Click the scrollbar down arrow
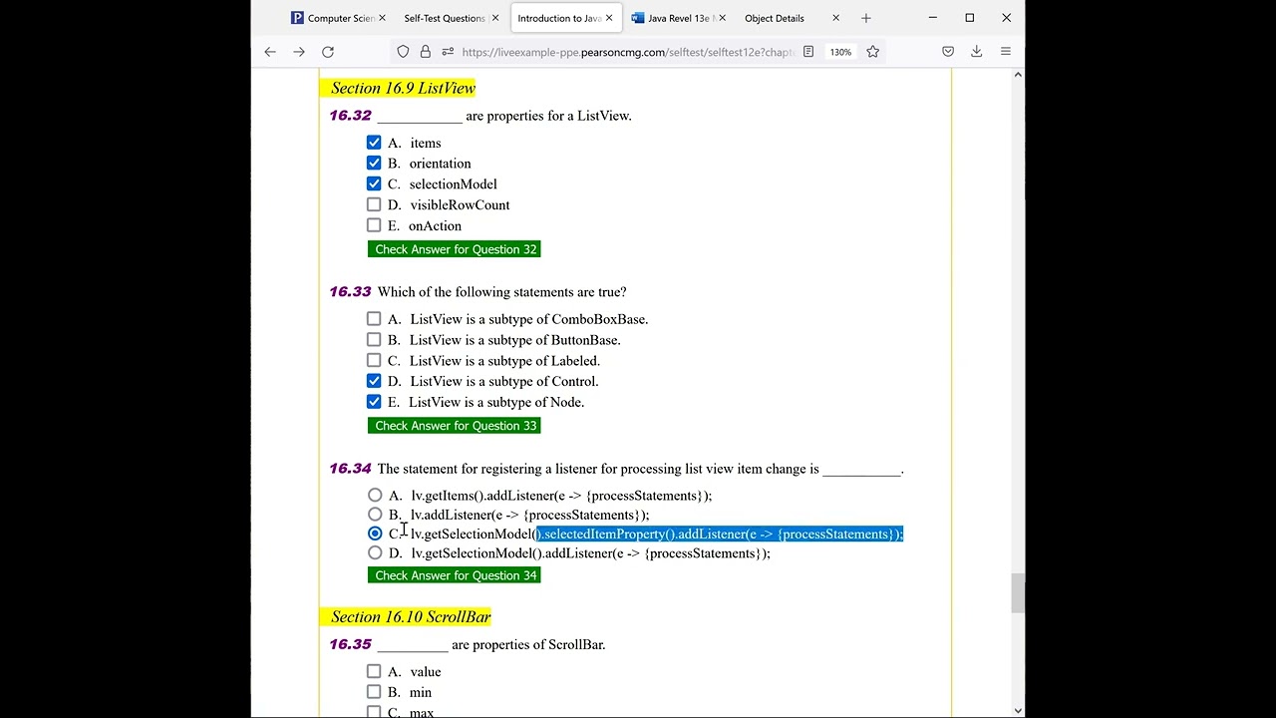This screenshot has width=1276, height=718. click(1017, 710)
